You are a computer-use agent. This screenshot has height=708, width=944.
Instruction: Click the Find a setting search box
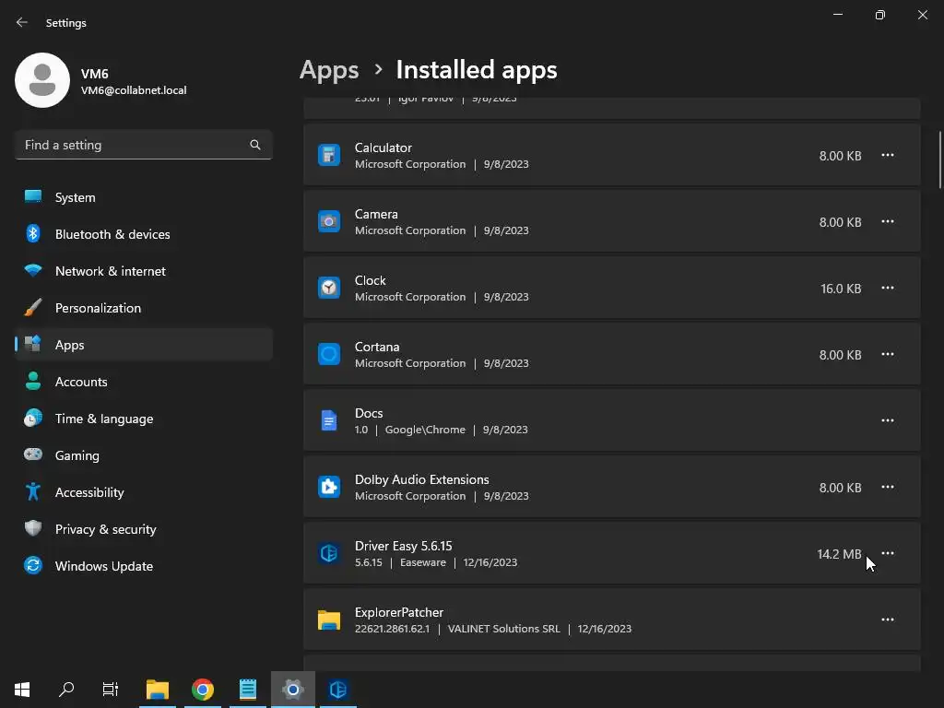pyautogui.click(x=134, y=145)
